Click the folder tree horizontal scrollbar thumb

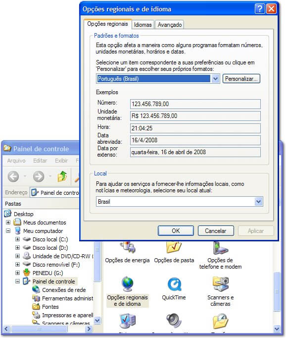pos(39,329)
